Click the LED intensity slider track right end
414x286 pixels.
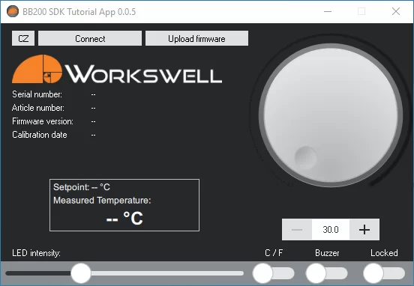pos(241,273)
